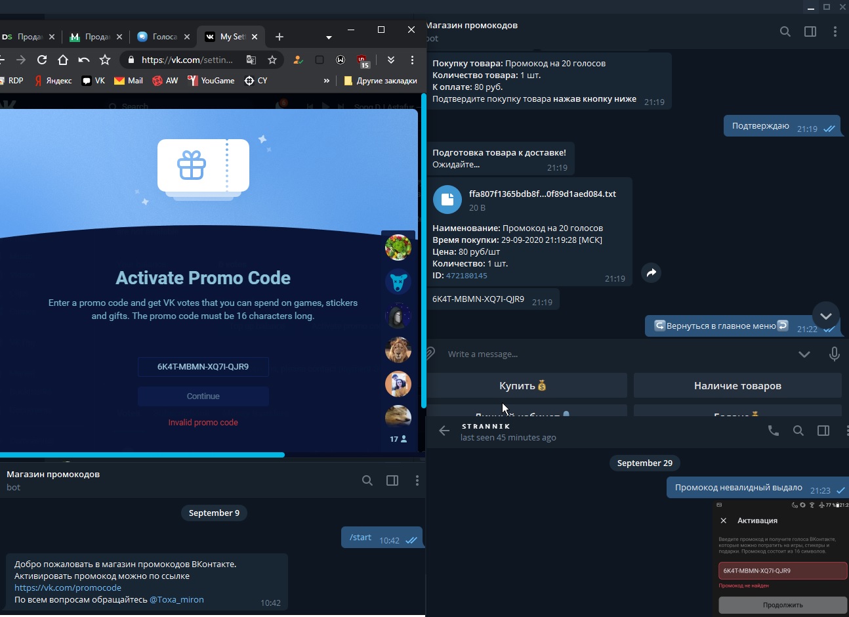This screenshot has height=617, width=849.
Task: Forward the purchase details message
Action: point(651,273)
